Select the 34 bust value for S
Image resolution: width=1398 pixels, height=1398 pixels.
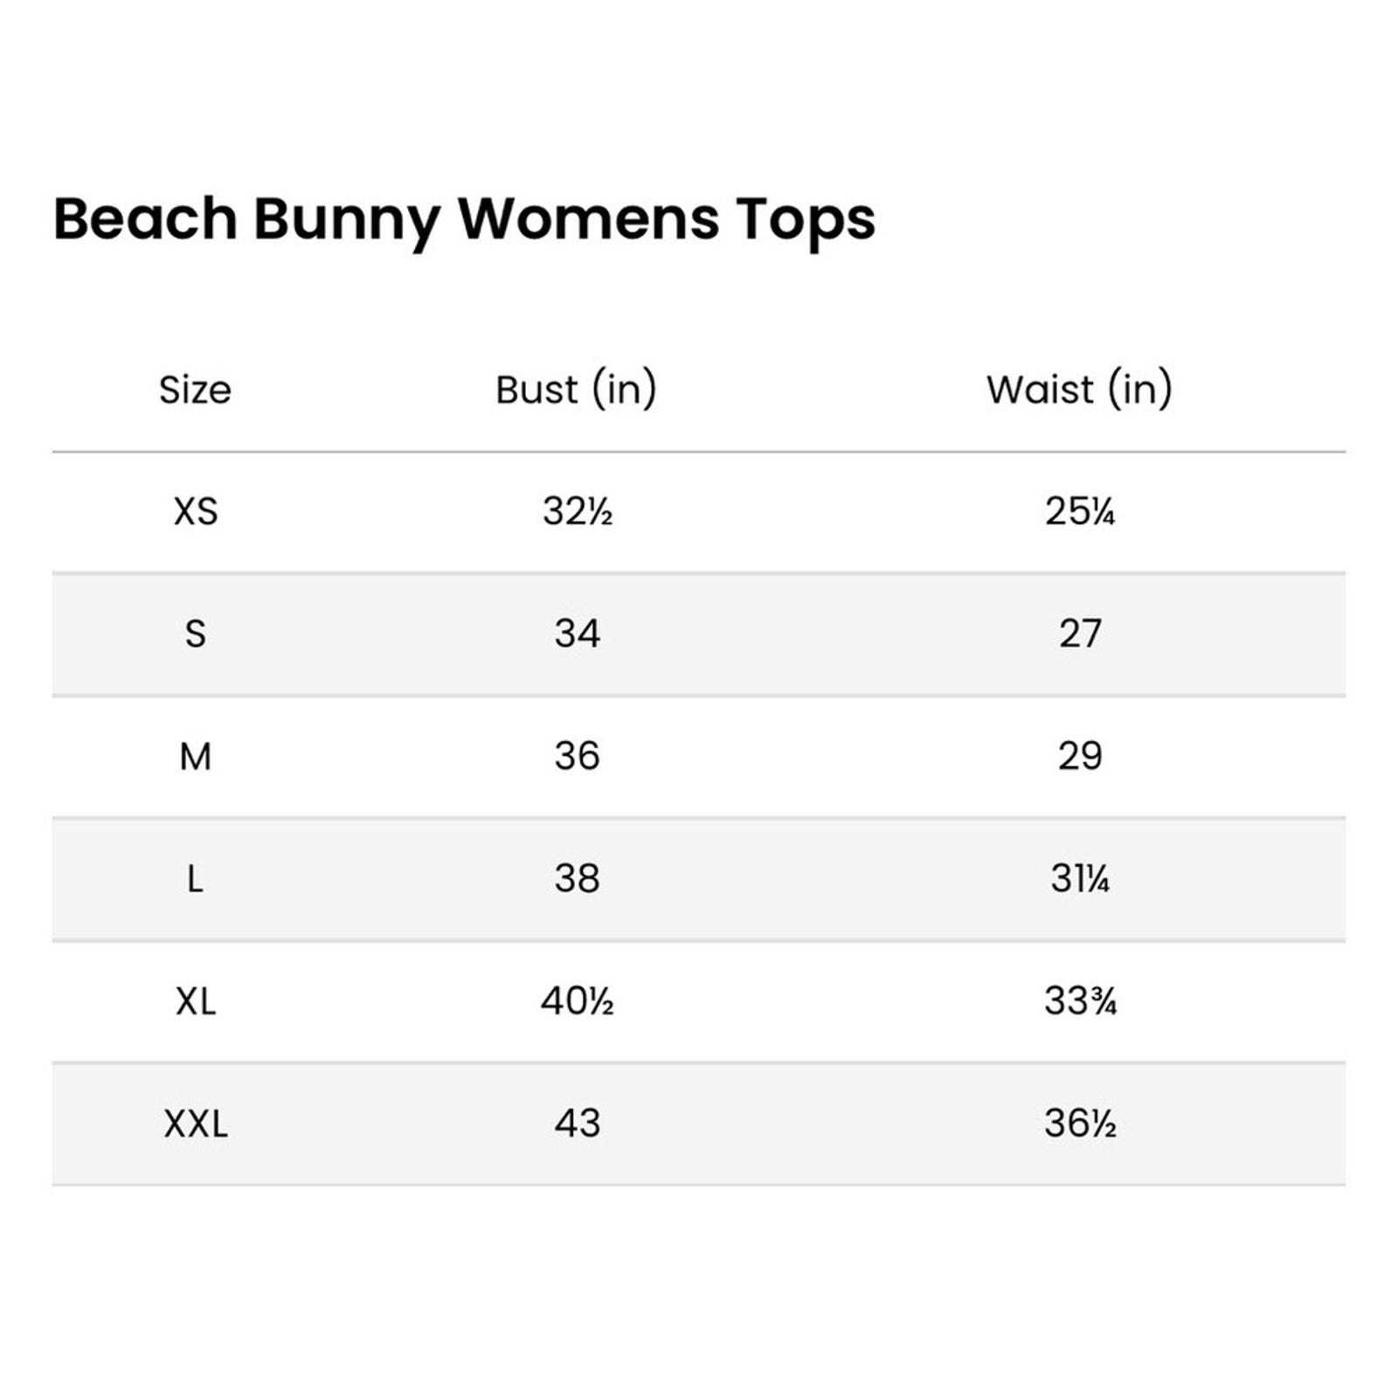577,634
